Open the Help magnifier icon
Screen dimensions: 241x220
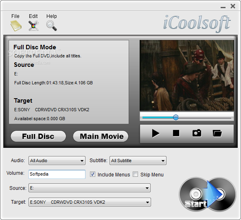(51, 26)
